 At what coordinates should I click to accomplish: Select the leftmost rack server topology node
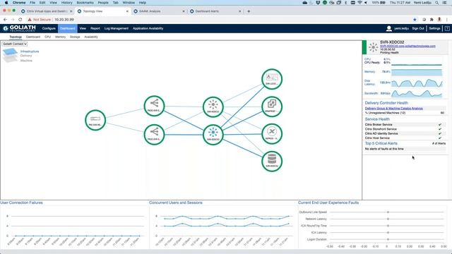(95, 120)
